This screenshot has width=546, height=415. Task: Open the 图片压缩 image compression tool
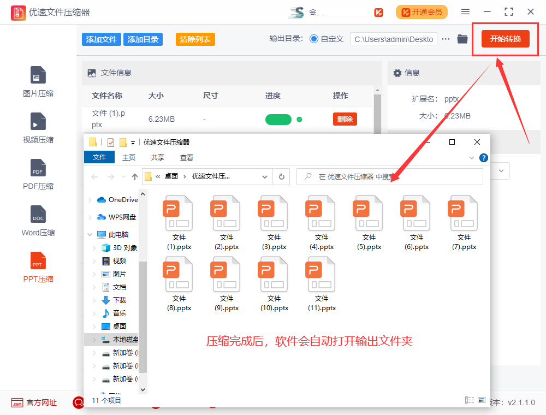tap(38, 82)
